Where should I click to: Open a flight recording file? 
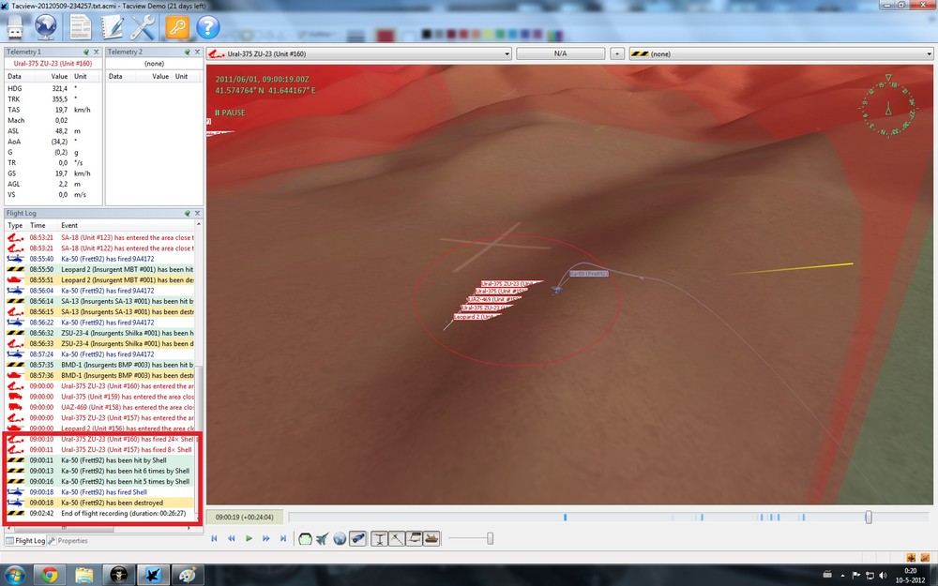[14, 26]
